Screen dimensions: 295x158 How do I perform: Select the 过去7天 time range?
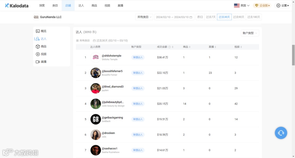(211, 17)
